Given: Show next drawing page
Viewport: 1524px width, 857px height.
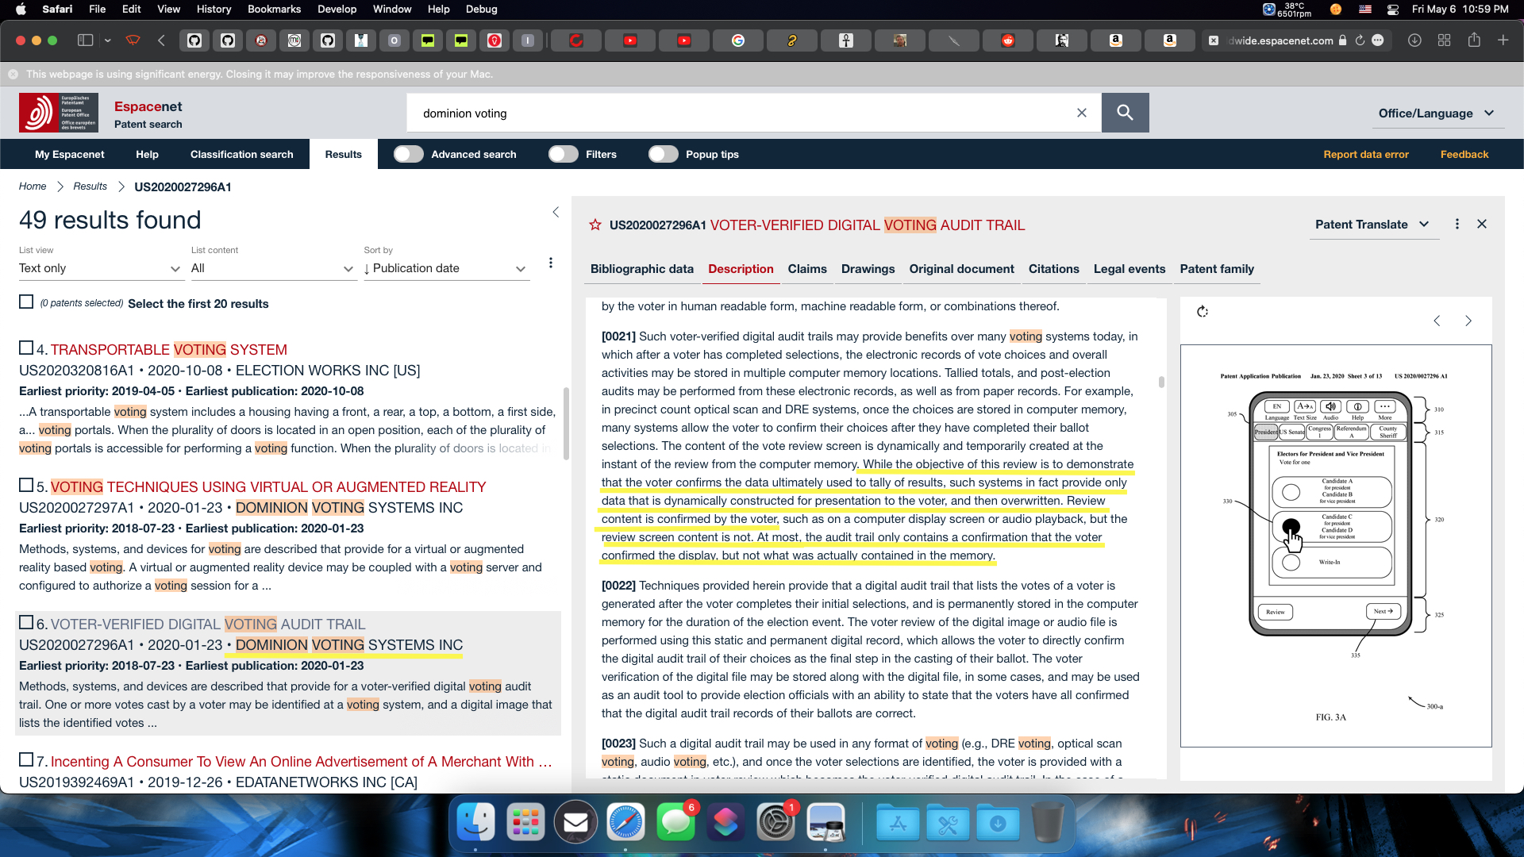Looking at the screenshot, I should click(1468, 321).
